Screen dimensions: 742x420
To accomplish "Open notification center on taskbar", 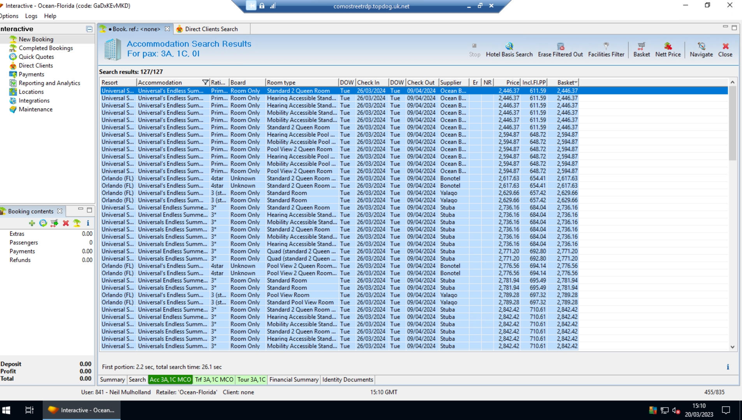I will [726, 410].
